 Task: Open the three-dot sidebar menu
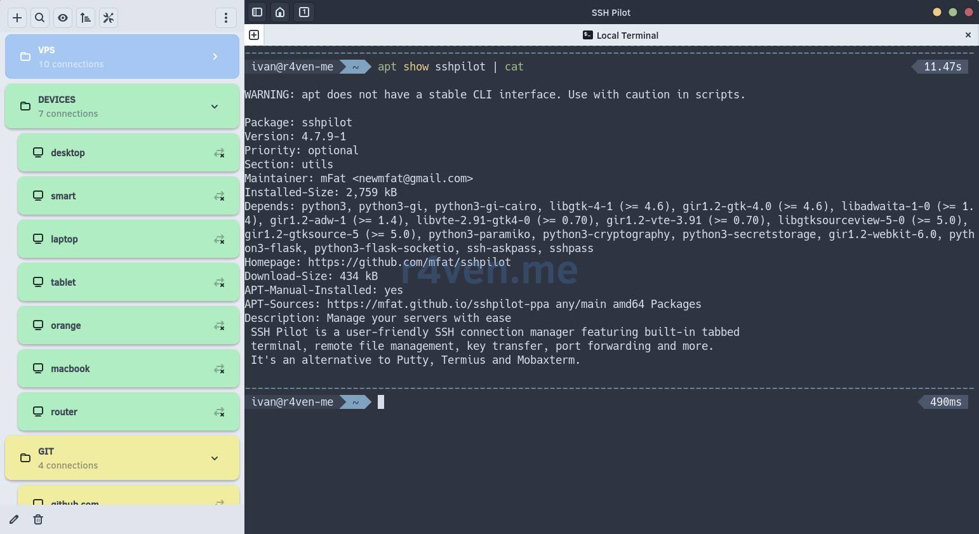pos(225,18)
